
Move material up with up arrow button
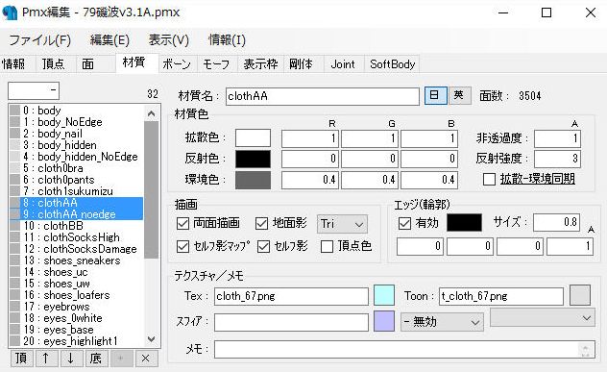(x=46, y=358)
